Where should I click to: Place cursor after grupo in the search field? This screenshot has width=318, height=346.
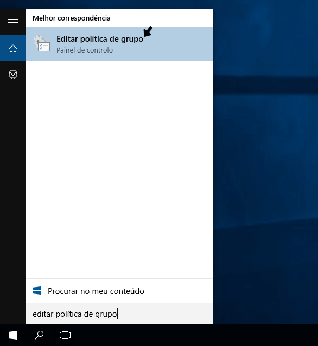coord(117,314)
